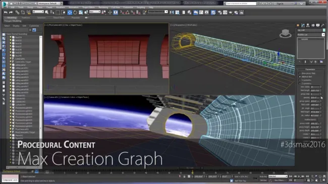Render the scene with teapot icon
This screenshot has width=328, height=184.
coord(231,13)
